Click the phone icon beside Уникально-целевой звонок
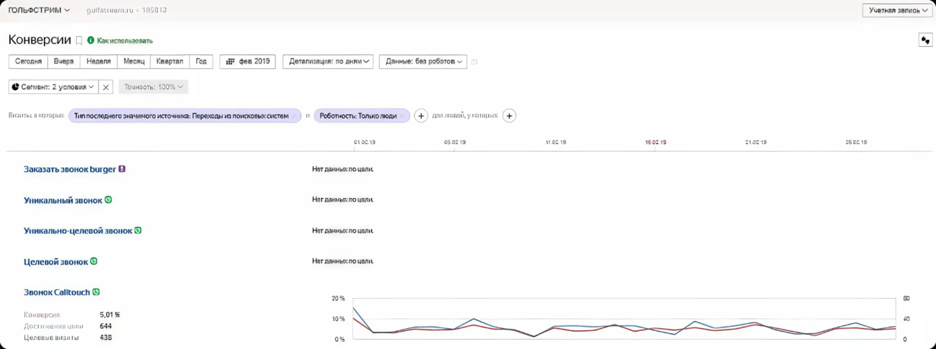The image size is (936, 349). (x=138, y=230)
